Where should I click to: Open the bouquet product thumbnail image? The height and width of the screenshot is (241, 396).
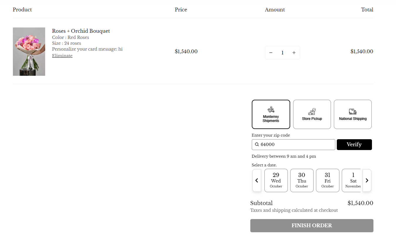(29, 51)
